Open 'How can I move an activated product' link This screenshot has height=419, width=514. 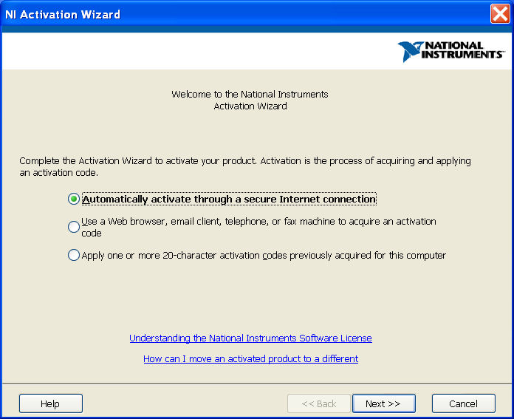click(250, 358)
